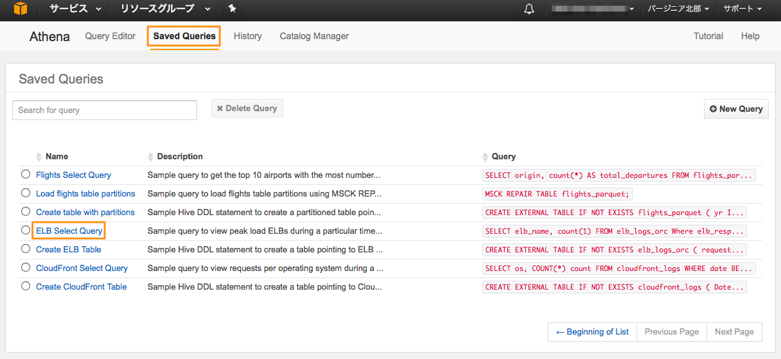Open the サポート dropdown menu

point(742,9)
